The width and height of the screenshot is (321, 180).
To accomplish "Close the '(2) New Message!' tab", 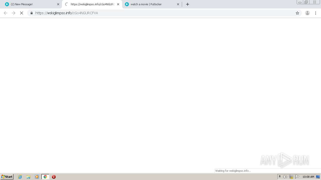I will pos(58,4).
